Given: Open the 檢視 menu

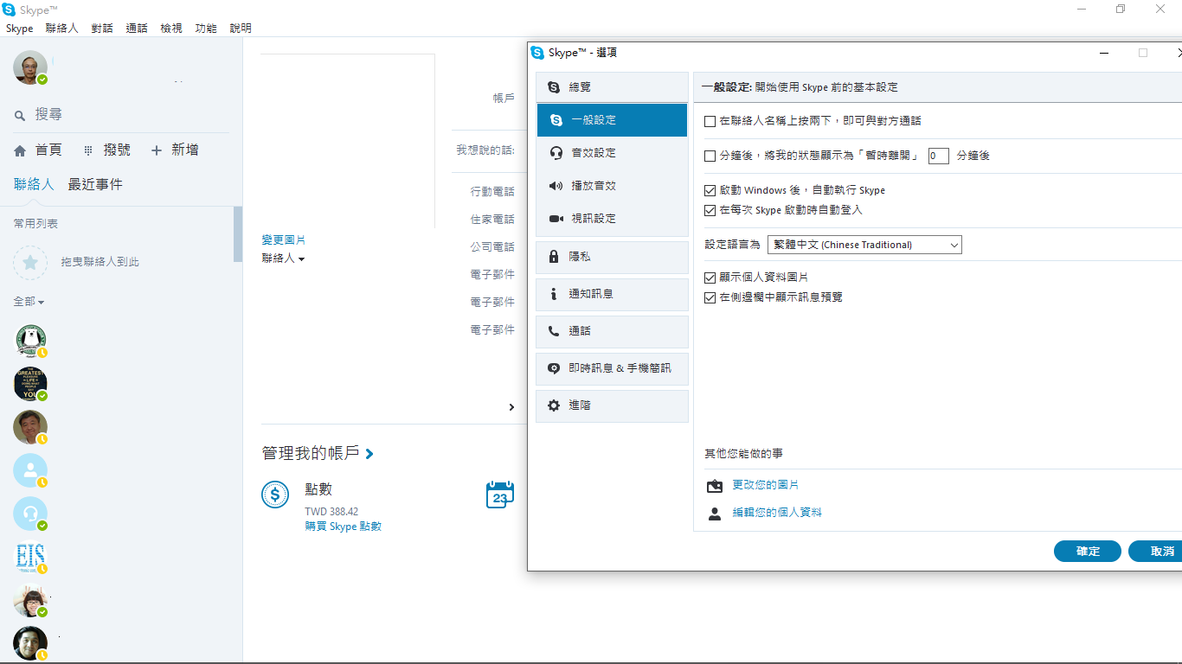Looking at the screenshot, I should (171, 29).
